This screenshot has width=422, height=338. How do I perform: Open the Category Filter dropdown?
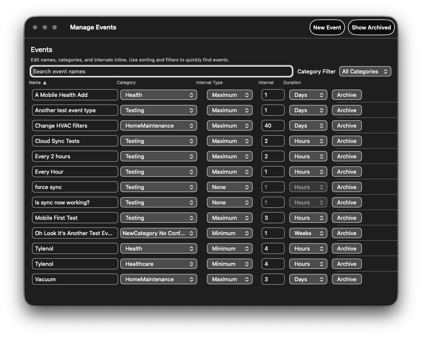(x=365, y=71)
